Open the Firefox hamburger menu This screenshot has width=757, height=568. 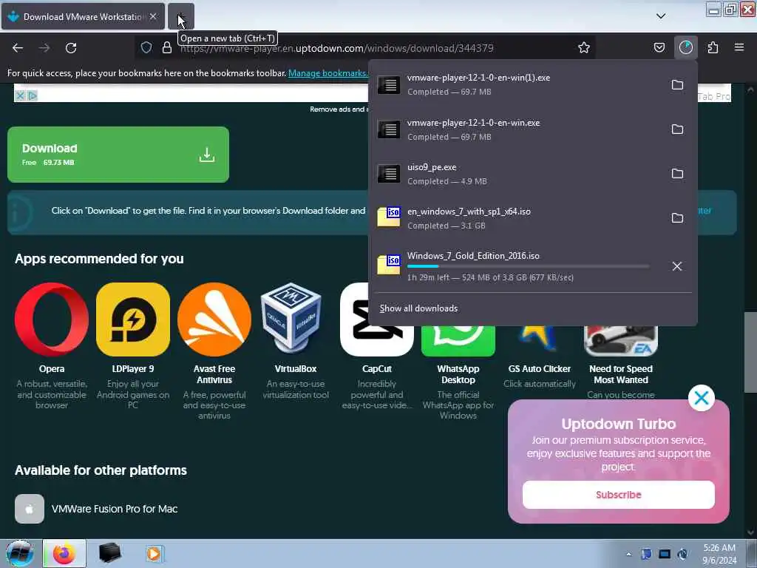[x=739, y=47]
